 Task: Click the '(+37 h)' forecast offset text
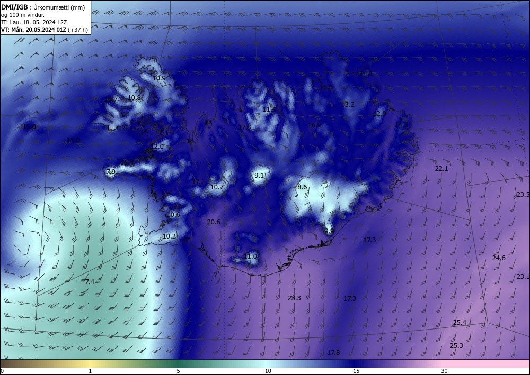pos(78,30)
